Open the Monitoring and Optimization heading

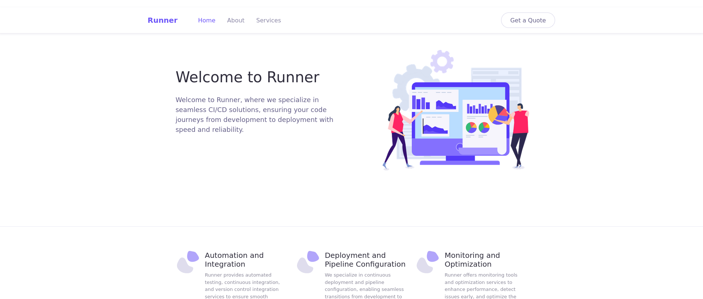tap(472, 260)
